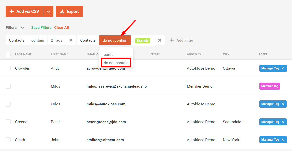Choose 'do not contain' in the dropdown list
Image resolution: width=292 pixels, height=151 pixels.
coord(116,62)
